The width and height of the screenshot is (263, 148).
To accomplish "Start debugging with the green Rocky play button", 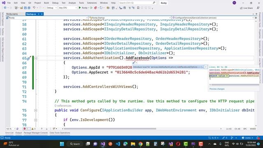I will 83,8.
